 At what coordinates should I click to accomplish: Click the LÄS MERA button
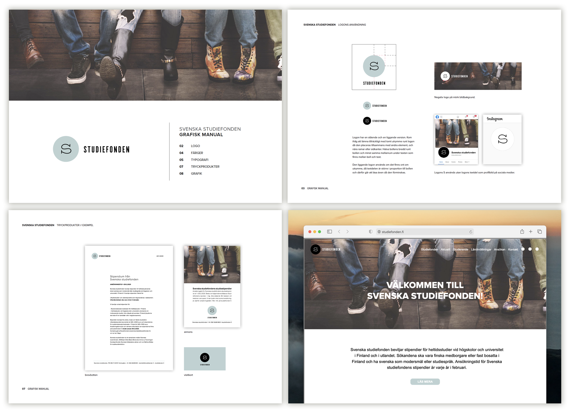tap(425, 382)
